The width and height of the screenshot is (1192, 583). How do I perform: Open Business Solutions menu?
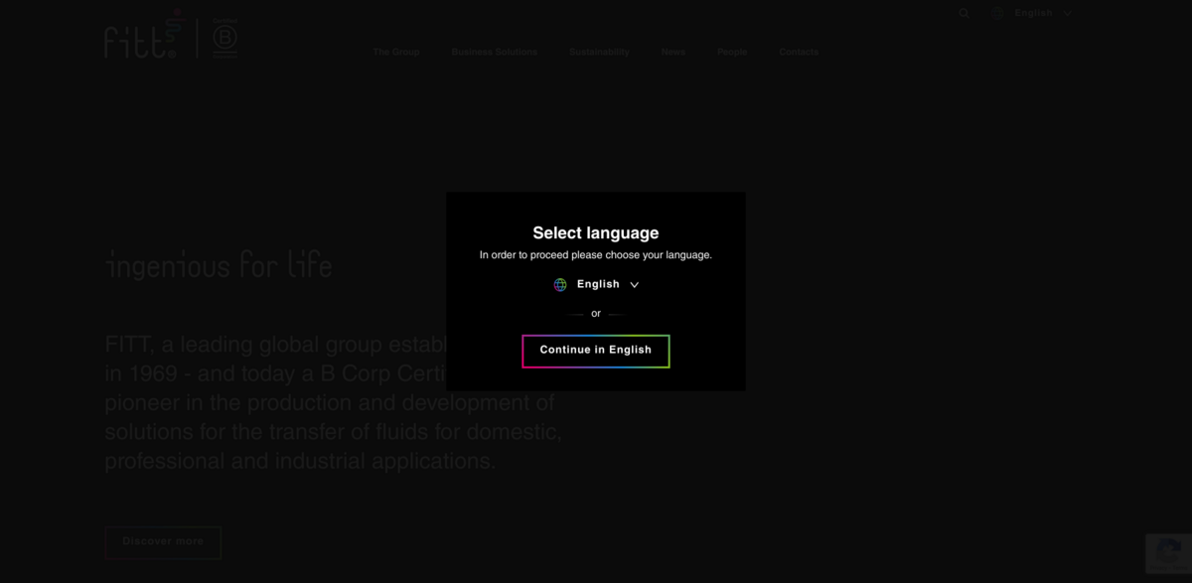click(495, 52)
